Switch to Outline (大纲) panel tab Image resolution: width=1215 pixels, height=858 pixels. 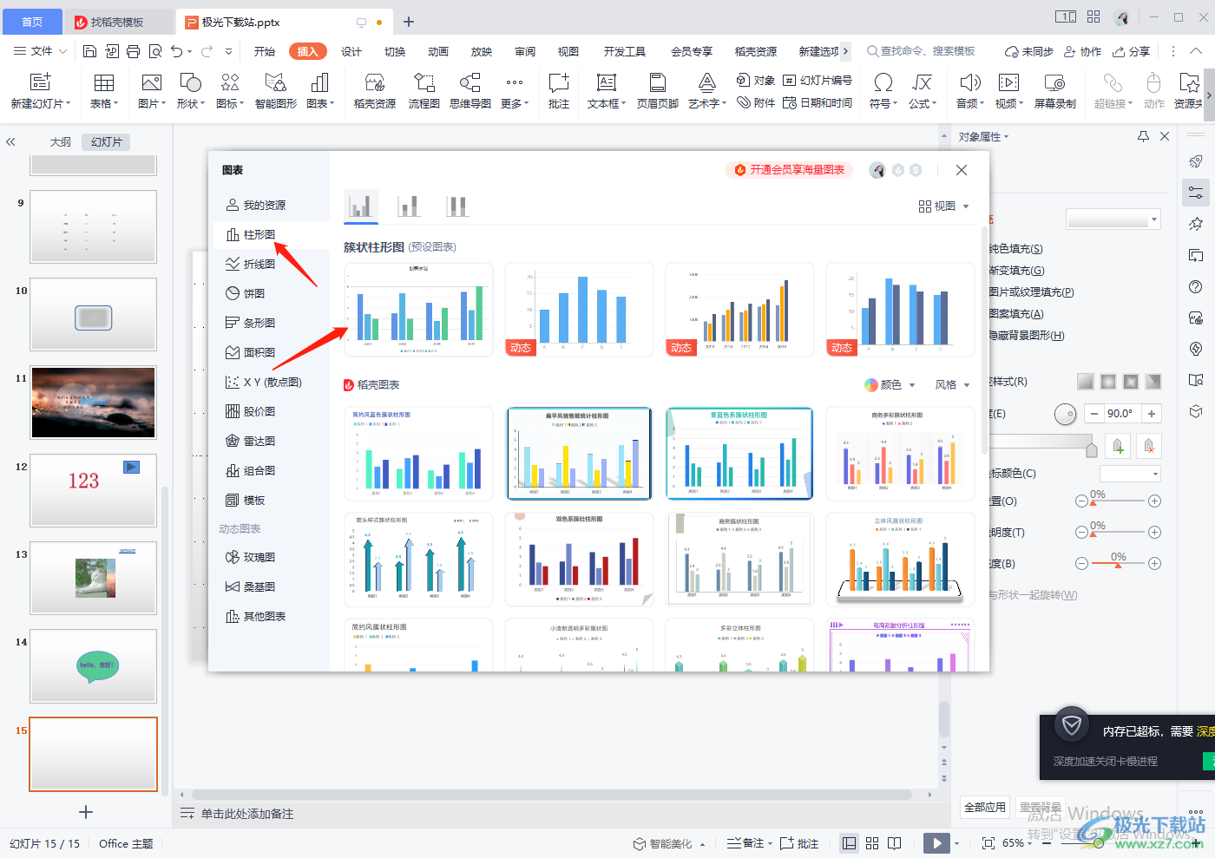[60, 141]
